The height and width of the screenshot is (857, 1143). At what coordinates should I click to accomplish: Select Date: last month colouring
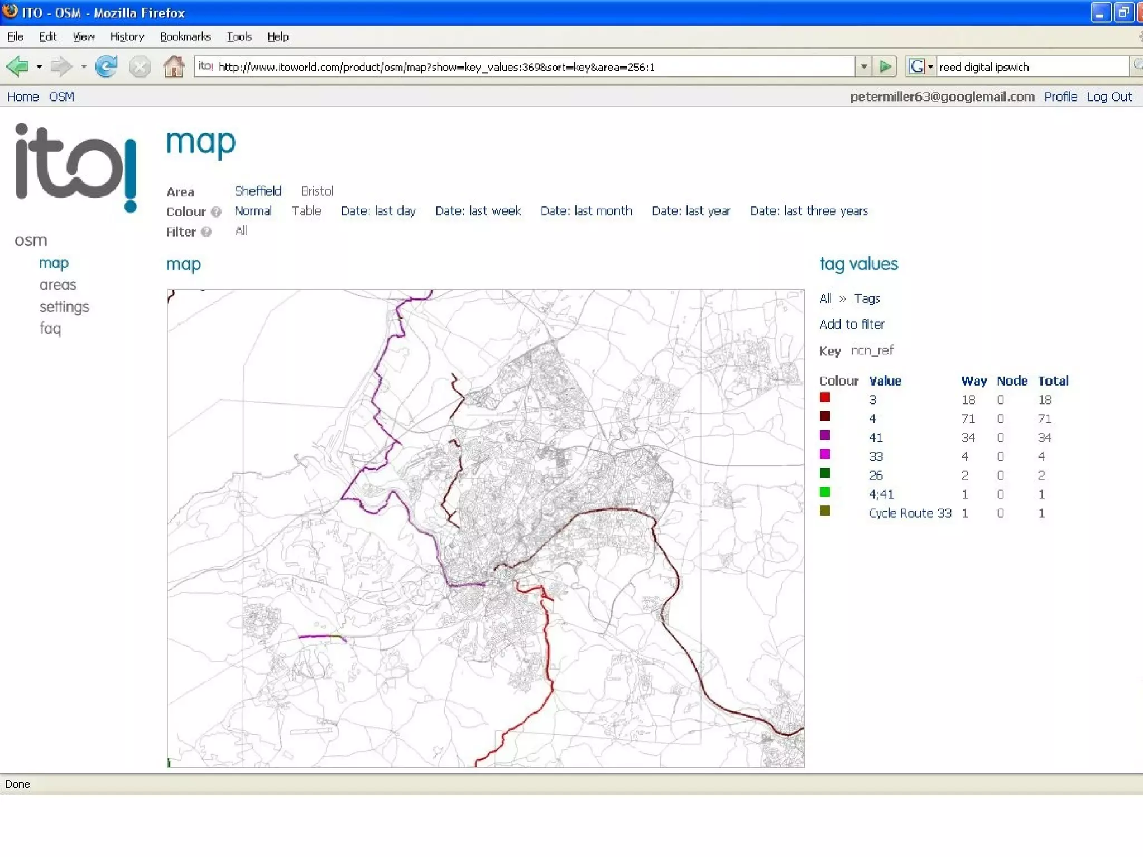pyautogui.click(x=586, y=211)
